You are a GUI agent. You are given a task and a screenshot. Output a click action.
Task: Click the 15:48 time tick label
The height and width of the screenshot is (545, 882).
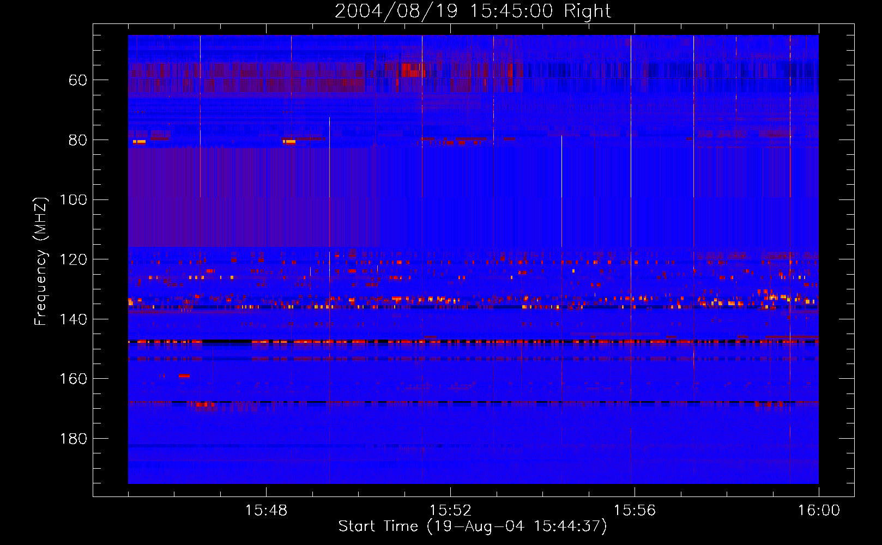pos(266,511)
